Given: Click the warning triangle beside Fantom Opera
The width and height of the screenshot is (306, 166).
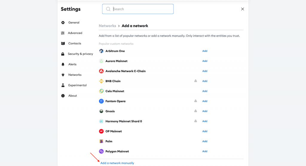Looking at the screenshot, I should [x=195, y=101].
